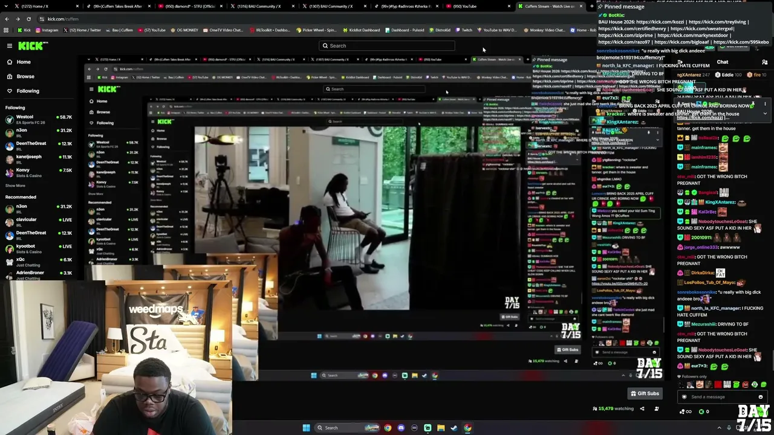
Task: Go to Home in Kick sidebar
Action: coord(24,62)
